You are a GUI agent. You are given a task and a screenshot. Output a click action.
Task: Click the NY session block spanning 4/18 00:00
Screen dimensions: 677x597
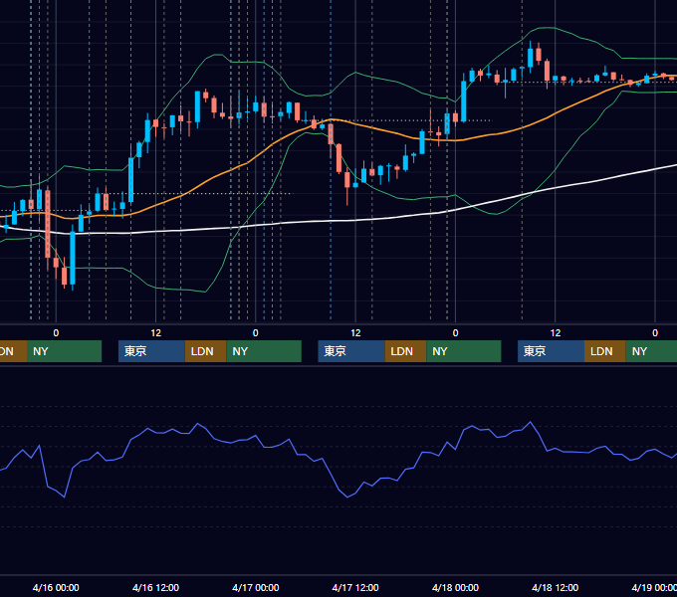(464, 351)
